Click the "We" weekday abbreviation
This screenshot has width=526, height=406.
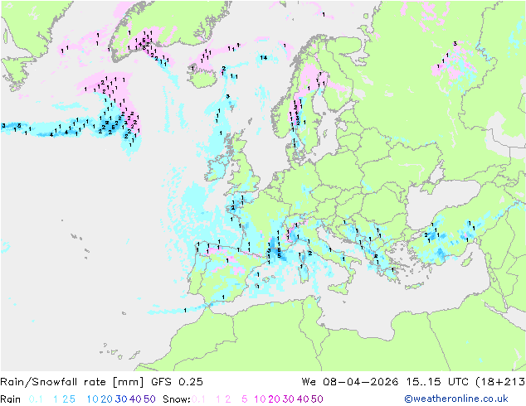click(x=309, y=381)
